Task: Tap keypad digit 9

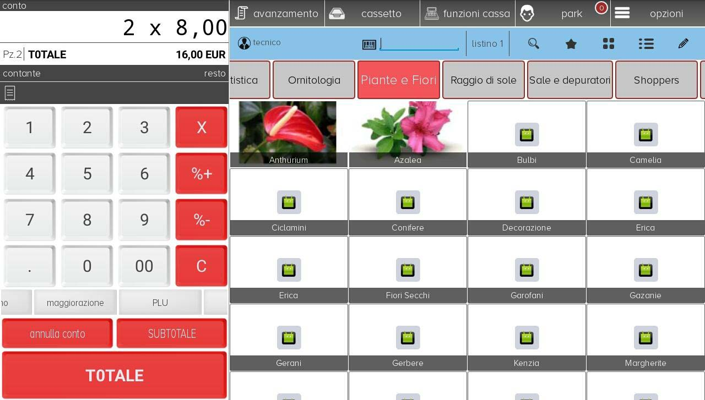Action: tap(144, 220)
